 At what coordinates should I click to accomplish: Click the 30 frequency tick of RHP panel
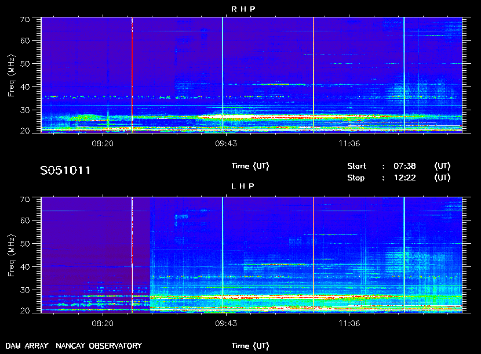click(x=25, y=110)
